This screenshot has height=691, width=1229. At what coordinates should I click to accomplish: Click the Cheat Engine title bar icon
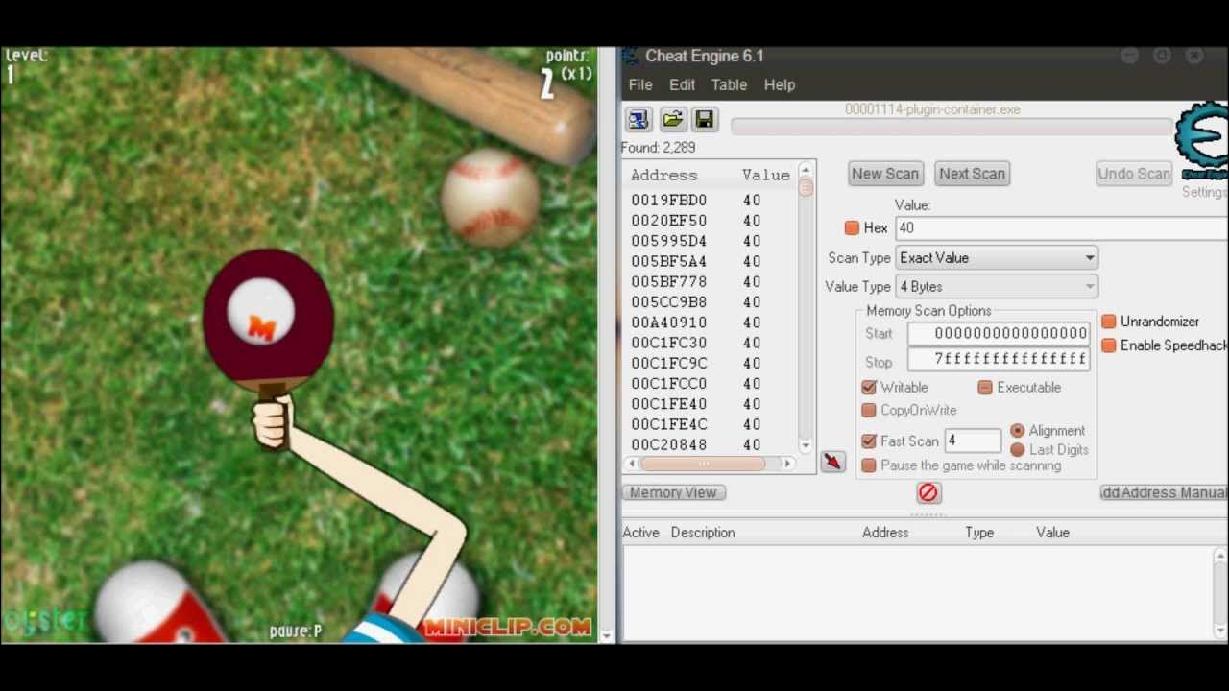click(x=631, y=57)
